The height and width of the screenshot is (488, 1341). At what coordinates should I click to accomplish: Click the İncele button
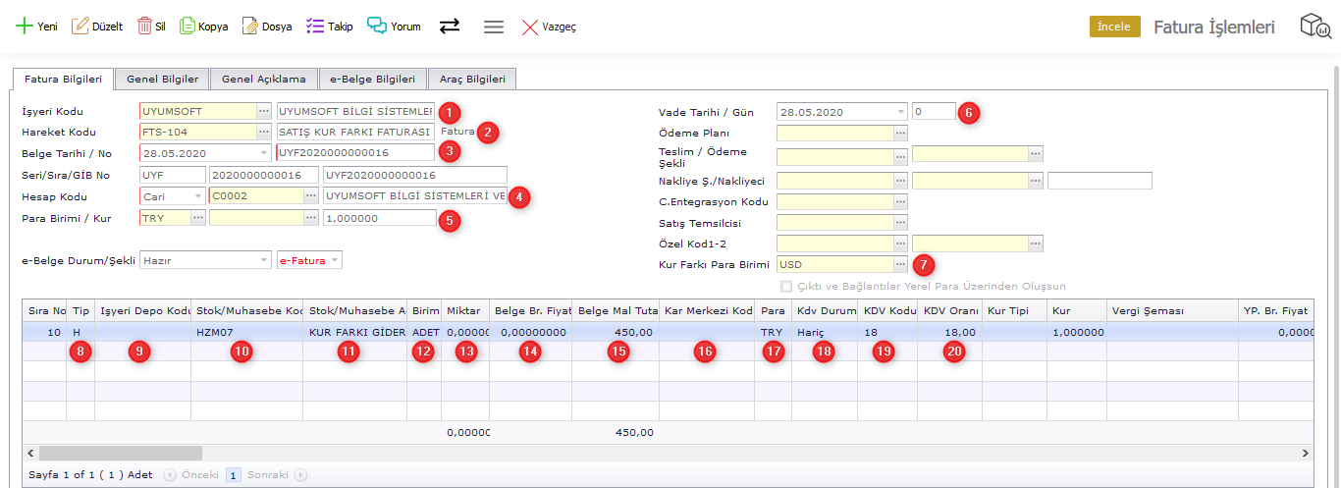[x=1114, y=27]
